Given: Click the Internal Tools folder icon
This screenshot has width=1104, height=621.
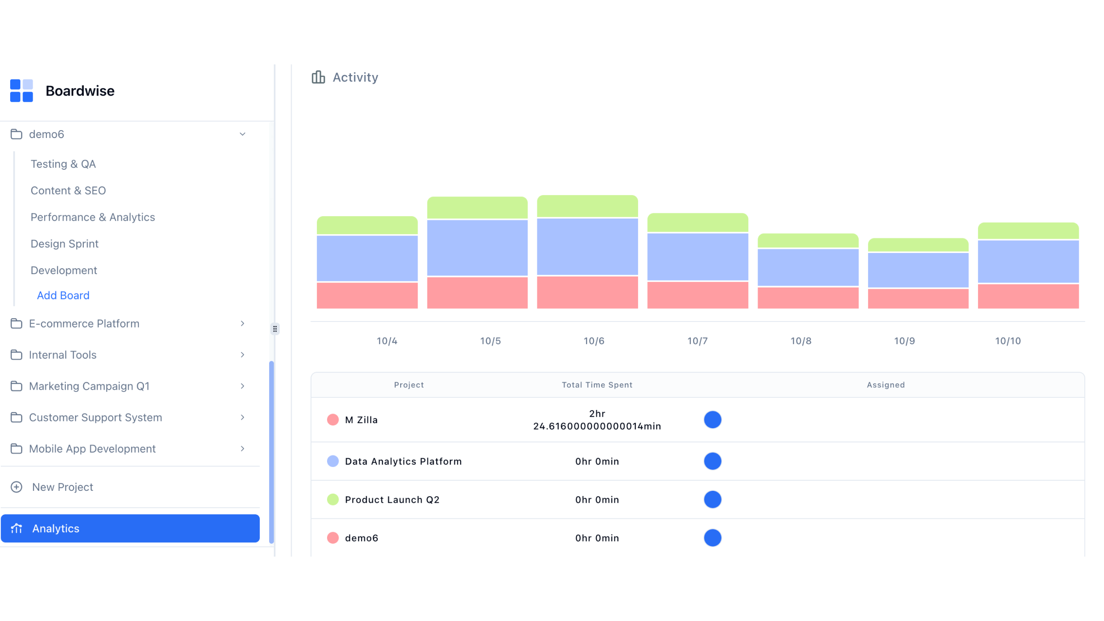Looking at the screenshot, I should pyautogui.click(x=17, y=355).
